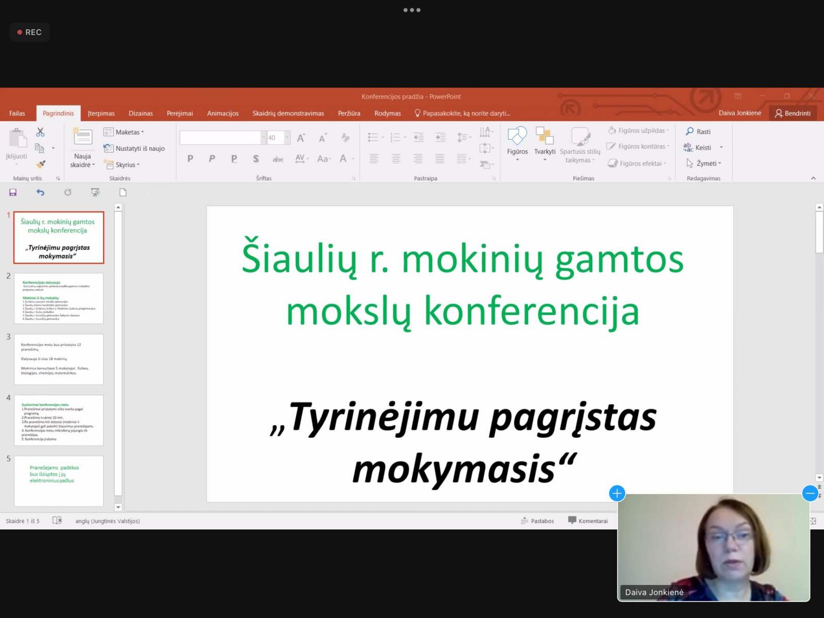Toggle bold P formatting button
The height and width of the screenshot is (618, 824).
pyautogui.click(x=190, y=159)
